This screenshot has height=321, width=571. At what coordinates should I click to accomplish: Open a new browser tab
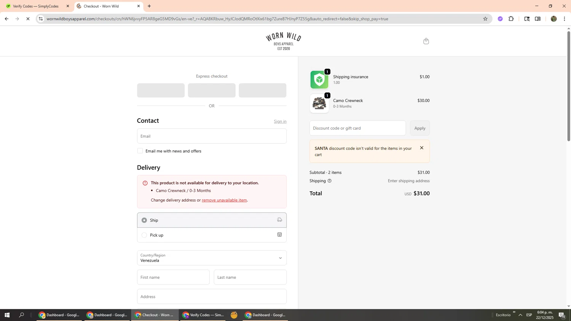coord(149,6)
